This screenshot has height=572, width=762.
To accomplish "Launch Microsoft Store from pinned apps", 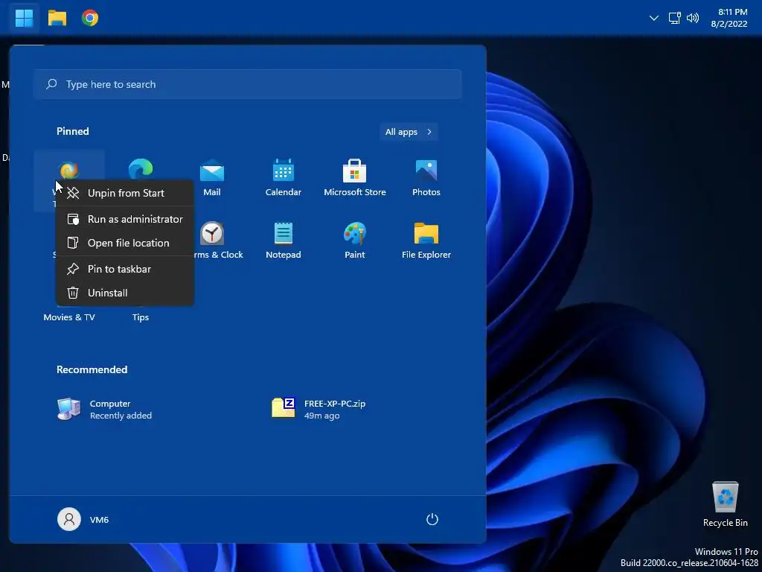I will click(355, 178).
